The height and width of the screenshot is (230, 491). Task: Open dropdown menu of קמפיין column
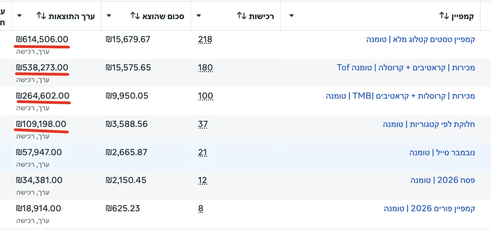[291, 16]
